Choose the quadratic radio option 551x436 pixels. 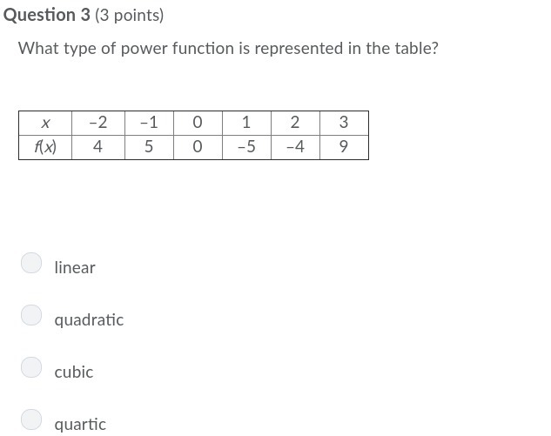pyautogui.click(x=31, y=315)
